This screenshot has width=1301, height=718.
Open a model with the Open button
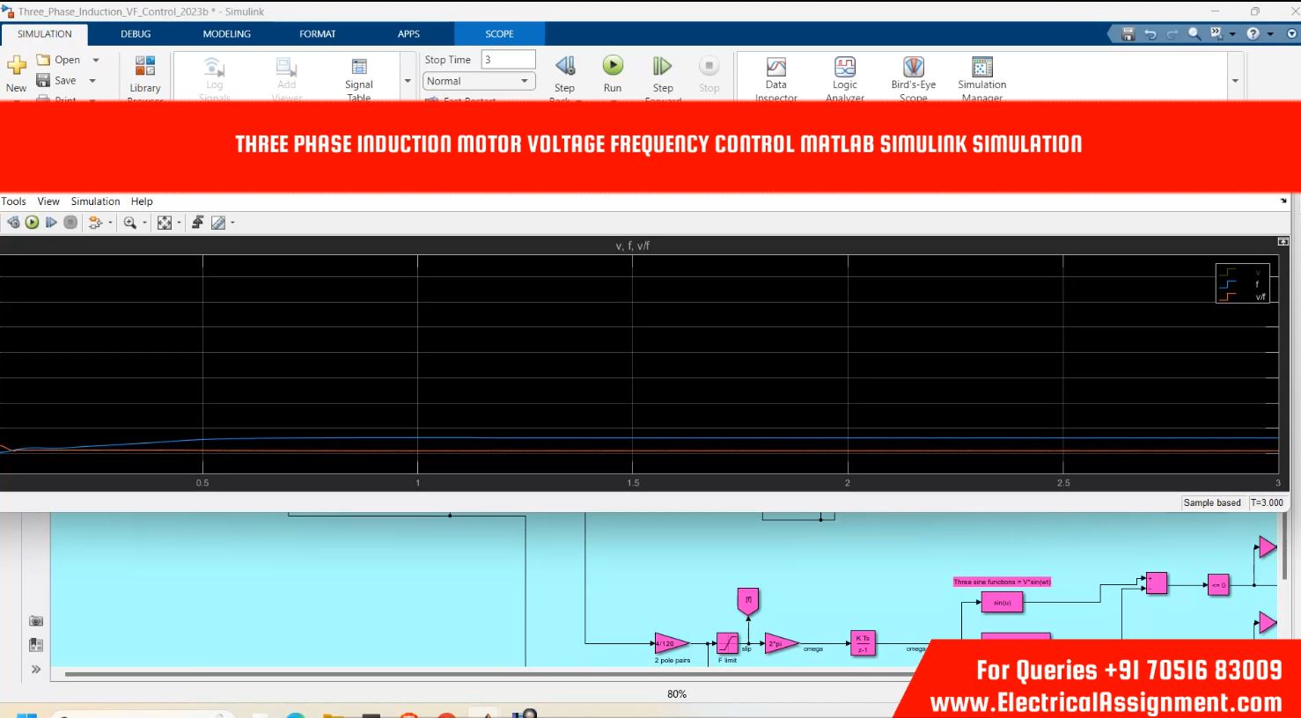(x=58, y=60)
